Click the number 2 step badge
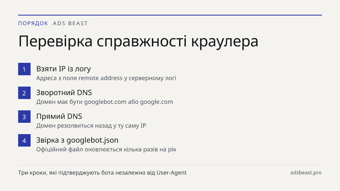This screenshot has height=191, width=340. coord(24,93)
